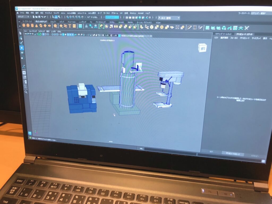Switch to four-view panel layout

click(24, 77)
